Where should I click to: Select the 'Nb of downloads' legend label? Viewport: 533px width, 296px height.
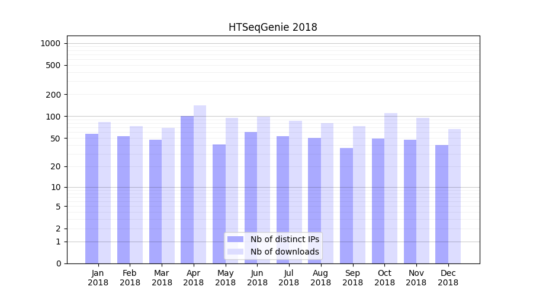pos(284,252)
